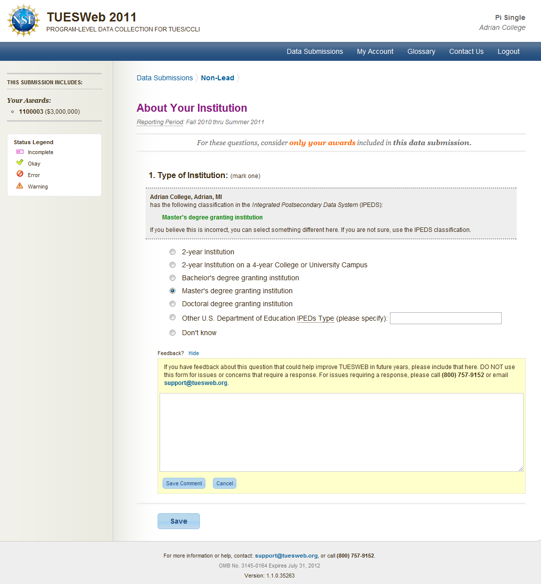Focus the IPEDs type specify text field

tap(446, 318)
